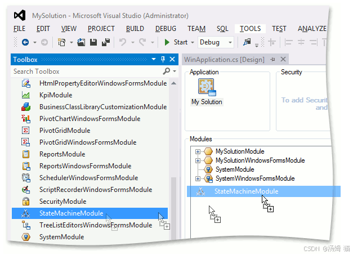The height and width of the screenshot is (255, 353).
Task: Click the Toolbox vertical scrollbar thumb
Action: 173,208
